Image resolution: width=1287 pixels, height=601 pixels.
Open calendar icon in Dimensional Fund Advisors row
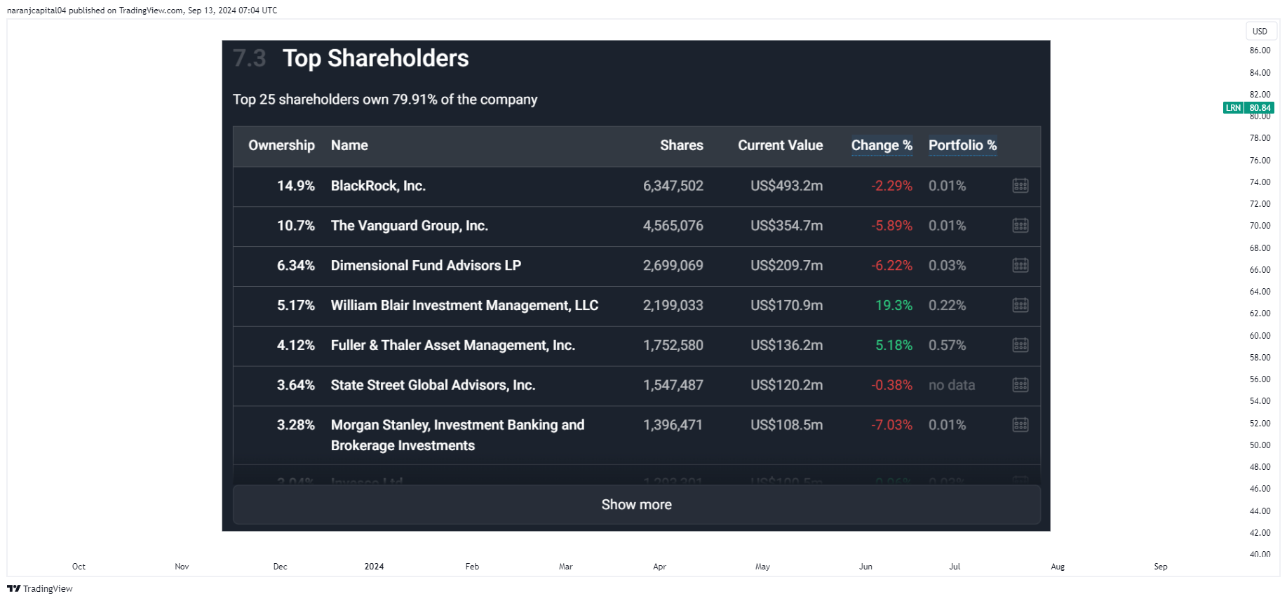click(x=1020, y=266)
